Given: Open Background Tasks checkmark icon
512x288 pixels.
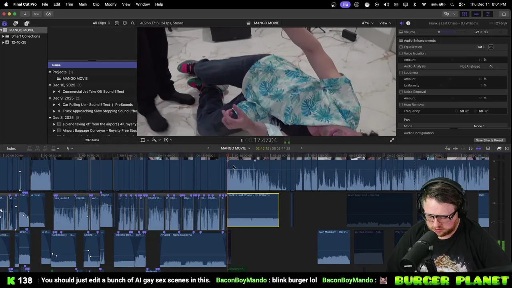Looking at the screenshot, I should click(x=48, y=14).
